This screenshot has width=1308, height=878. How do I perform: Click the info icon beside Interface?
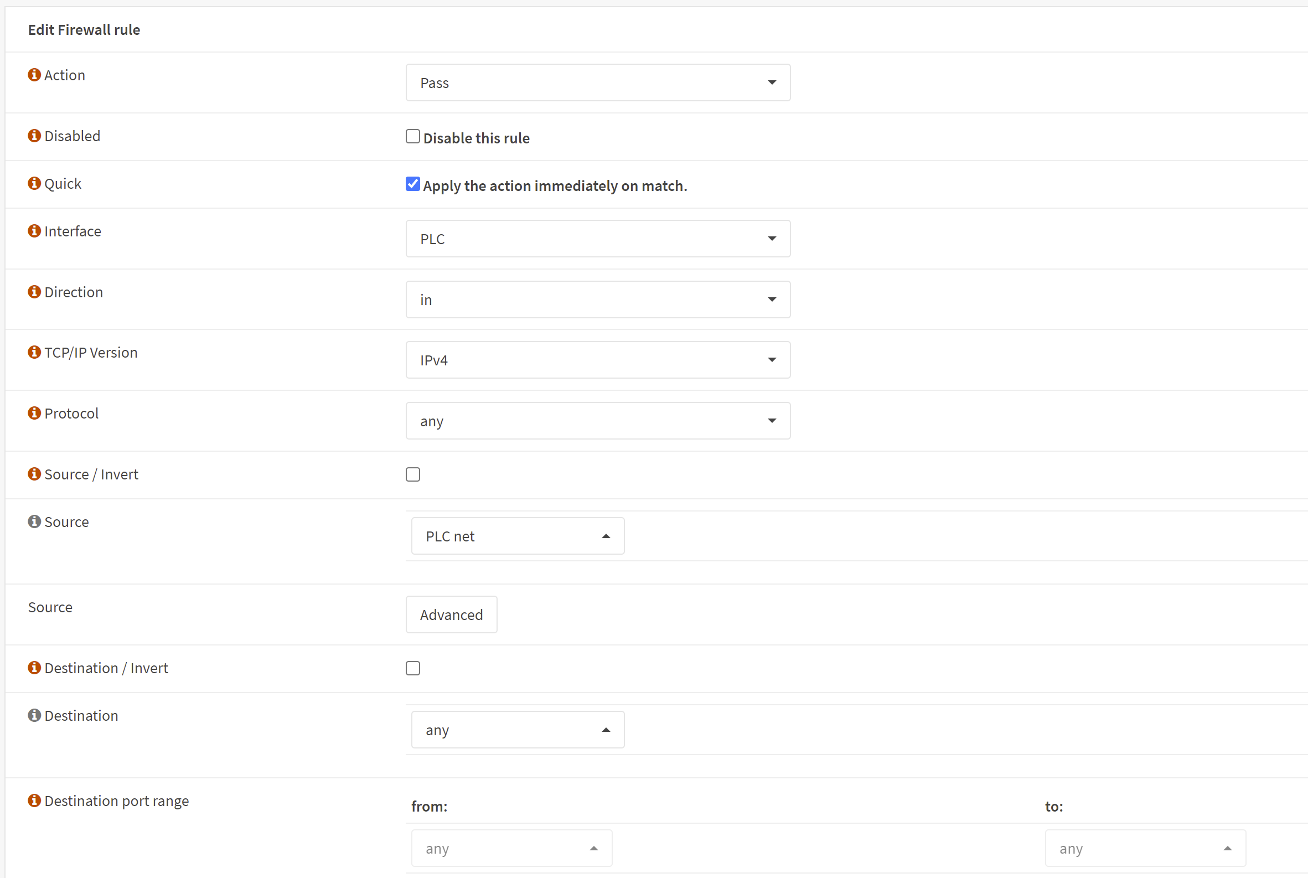coord(34,231)
